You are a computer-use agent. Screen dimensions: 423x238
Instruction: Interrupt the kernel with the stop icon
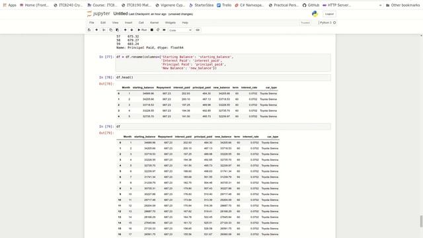[152, 30]
